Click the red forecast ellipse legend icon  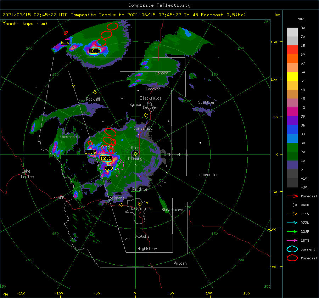[x=292, y=258]
